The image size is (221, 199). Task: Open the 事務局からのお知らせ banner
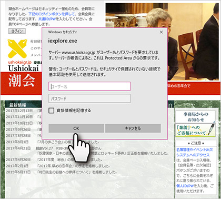[x=196, y=117]
